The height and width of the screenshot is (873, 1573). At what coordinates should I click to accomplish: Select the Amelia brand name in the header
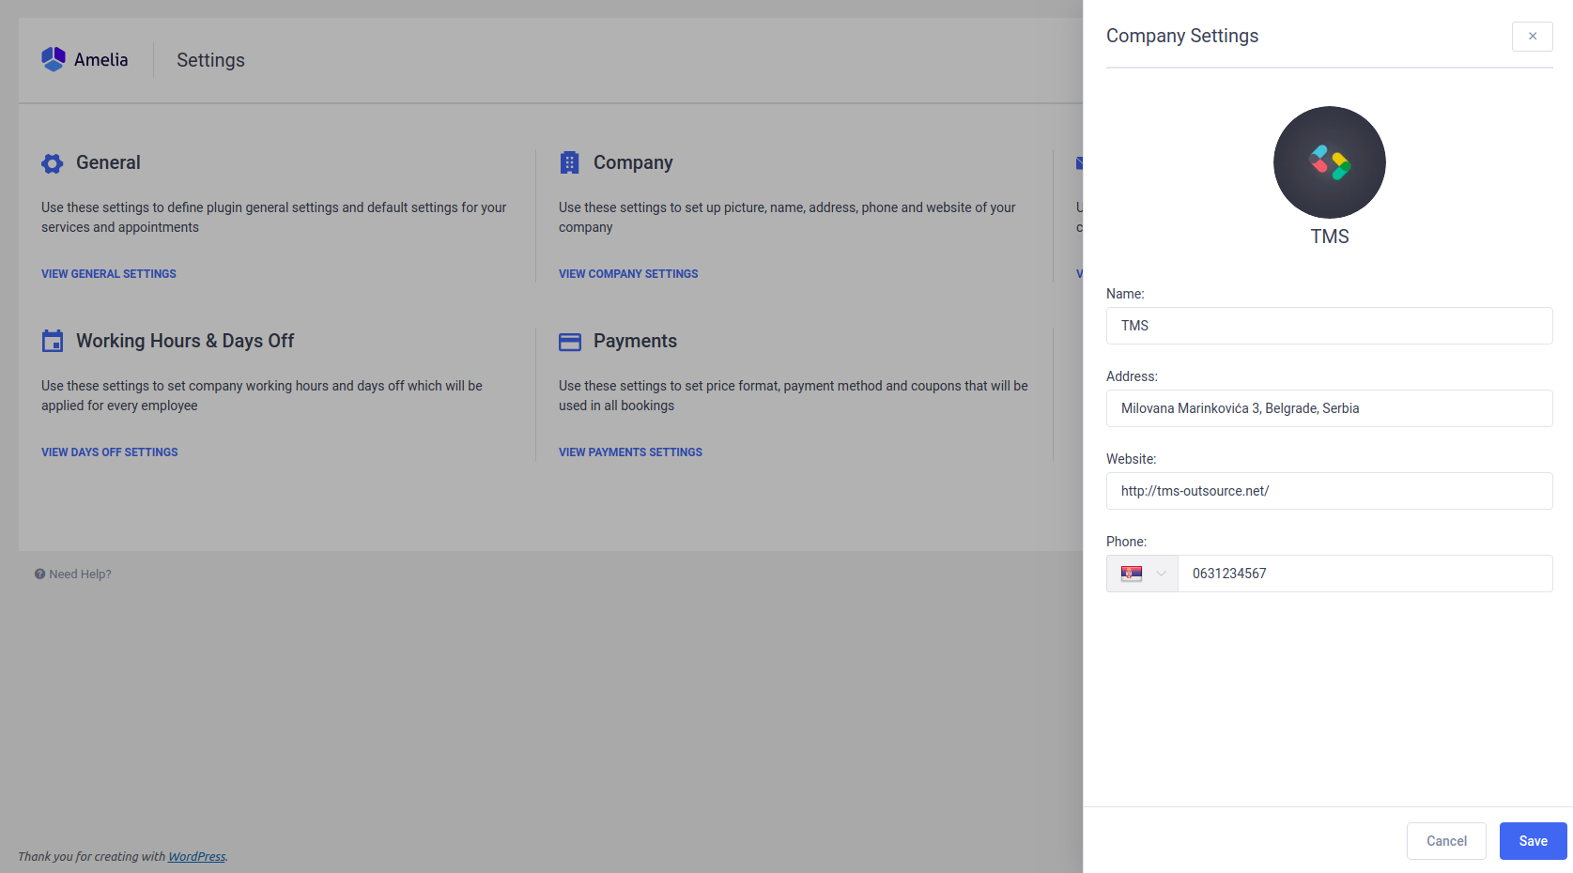[100, 59]
